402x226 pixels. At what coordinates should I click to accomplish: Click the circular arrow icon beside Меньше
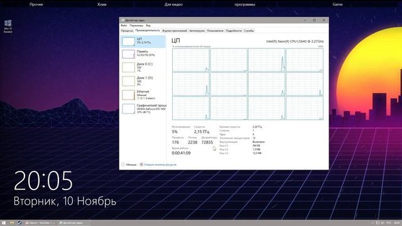pos(123,164)
